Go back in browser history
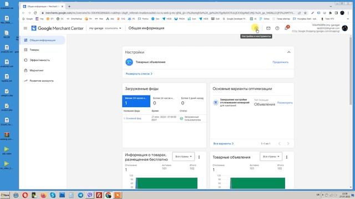 (x=23, y=13)
